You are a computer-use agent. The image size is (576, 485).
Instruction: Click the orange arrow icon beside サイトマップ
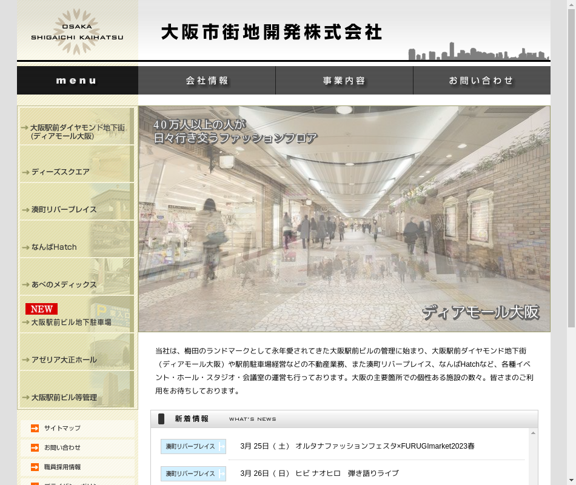35,428
